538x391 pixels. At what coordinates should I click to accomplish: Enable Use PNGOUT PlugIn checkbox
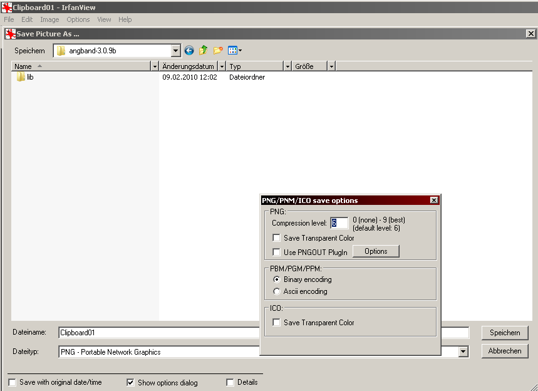(x=276, y=252)
